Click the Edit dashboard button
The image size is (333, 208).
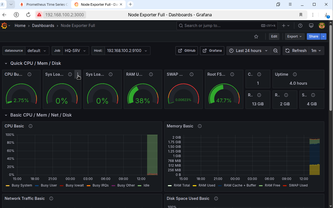coord(274,36)
